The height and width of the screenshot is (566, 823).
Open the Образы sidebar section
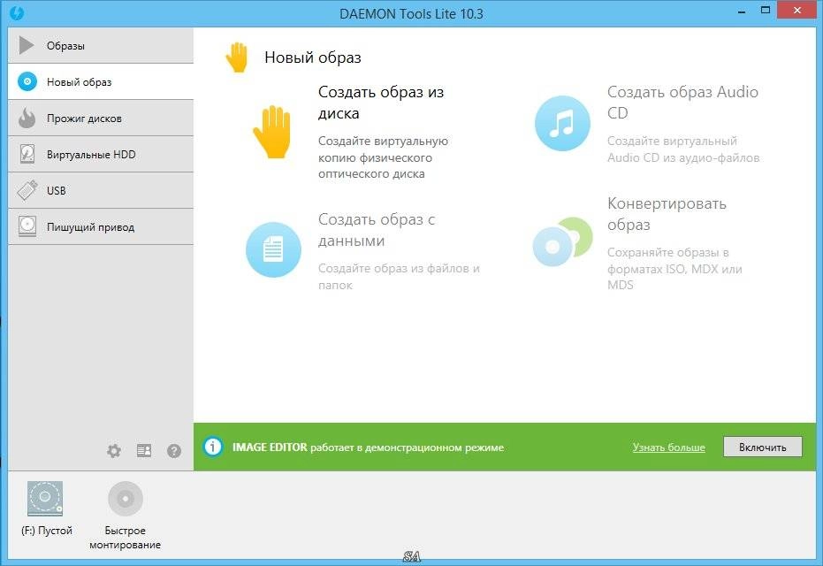click(101, 46)
